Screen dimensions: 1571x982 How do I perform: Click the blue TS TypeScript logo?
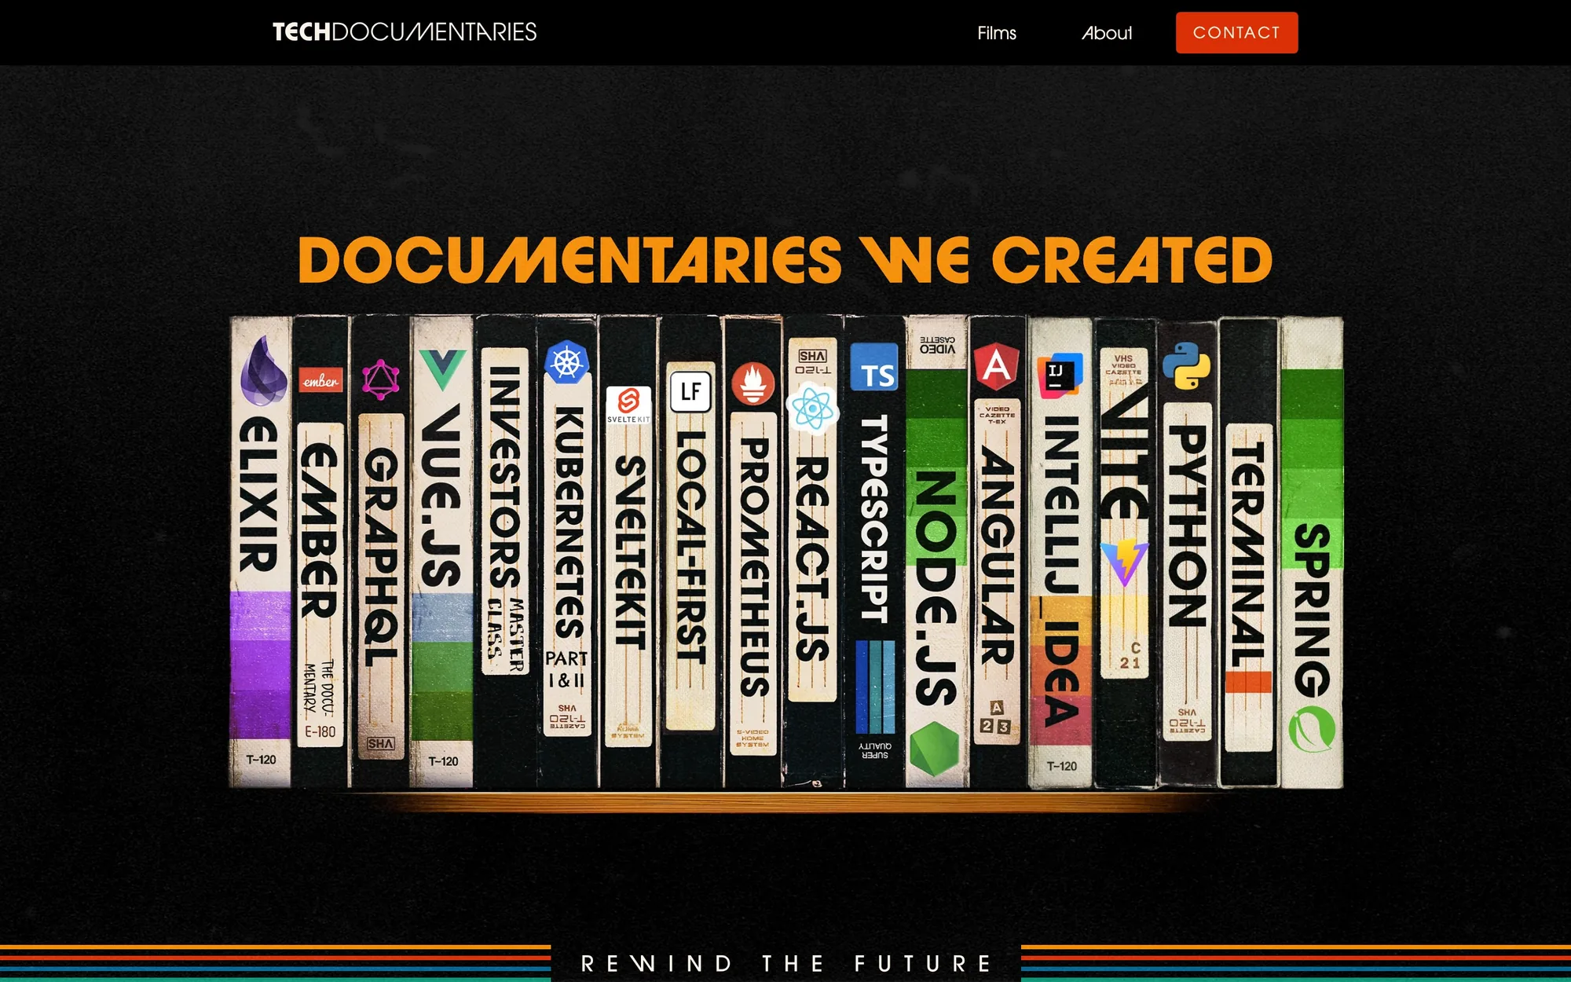pyautogui.click(x=874, y=367)
